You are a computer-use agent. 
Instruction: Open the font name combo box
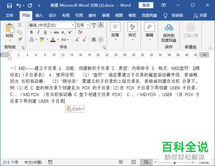pos(52,25)
